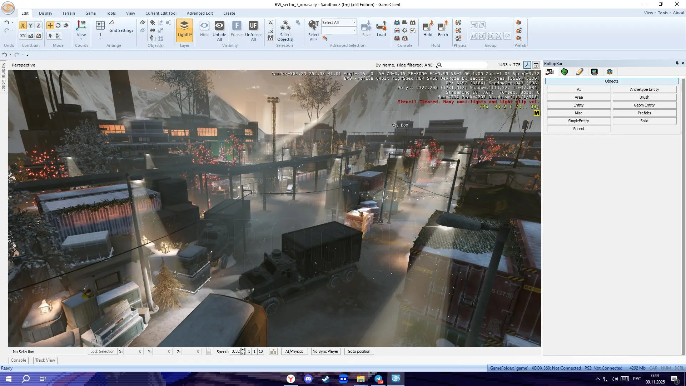Open Discord from the taskbar

308,379
